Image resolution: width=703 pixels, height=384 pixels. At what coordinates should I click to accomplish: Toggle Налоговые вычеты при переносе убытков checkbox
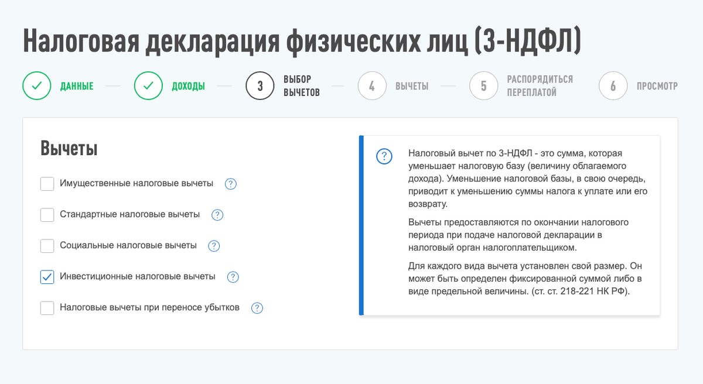(x=47, y=308)
